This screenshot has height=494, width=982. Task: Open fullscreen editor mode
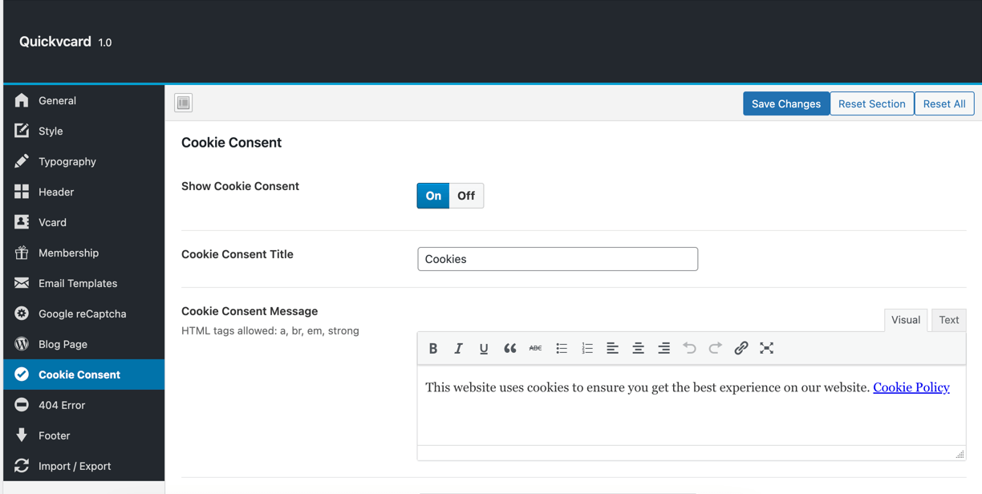(766, 348)
